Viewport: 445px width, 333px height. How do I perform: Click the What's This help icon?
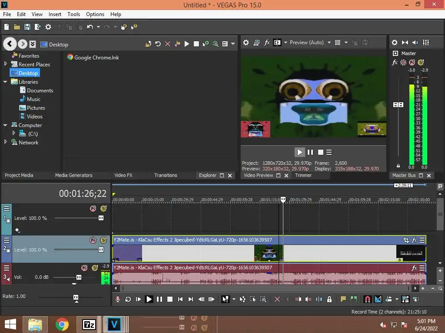134,27
